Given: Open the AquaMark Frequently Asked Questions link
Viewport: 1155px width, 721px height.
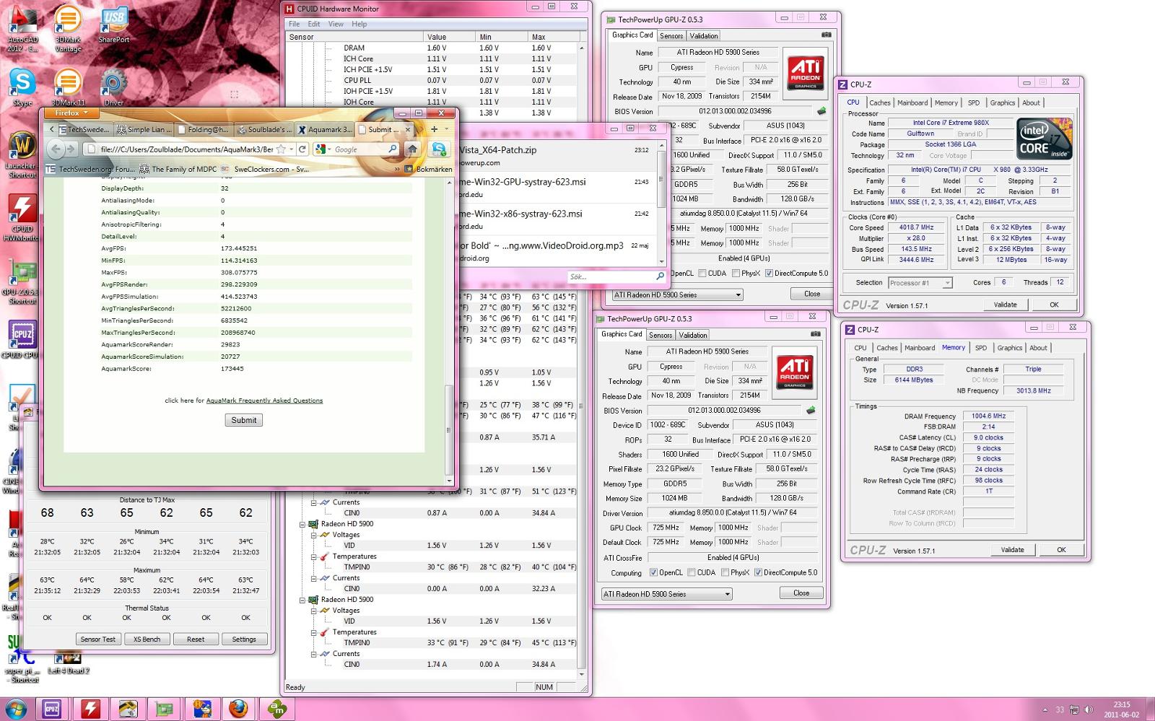Looking at the screenshot, I should tap(264, 401).
